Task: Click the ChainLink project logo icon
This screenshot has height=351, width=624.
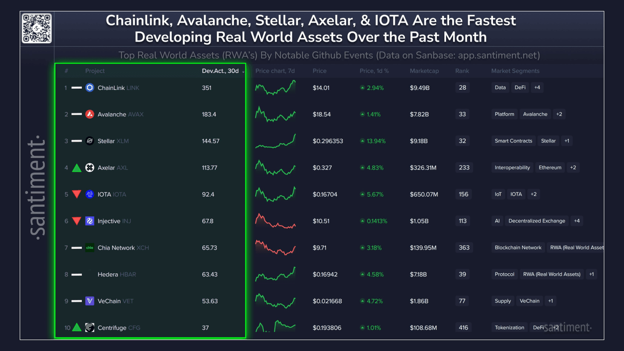Action: tap(90, 88)
